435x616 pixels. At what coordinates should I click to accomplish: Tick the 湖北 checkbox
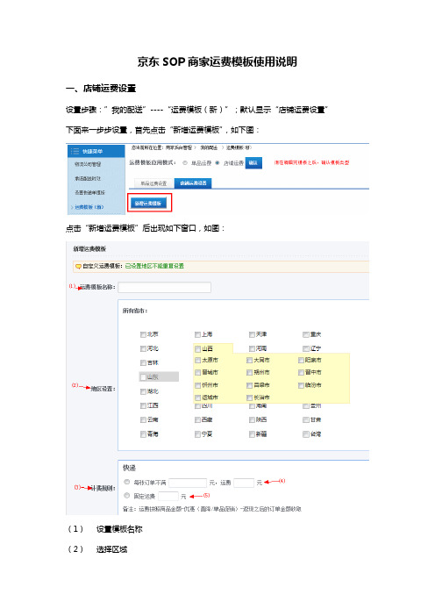pyautogui.click(x=143, y=391)
